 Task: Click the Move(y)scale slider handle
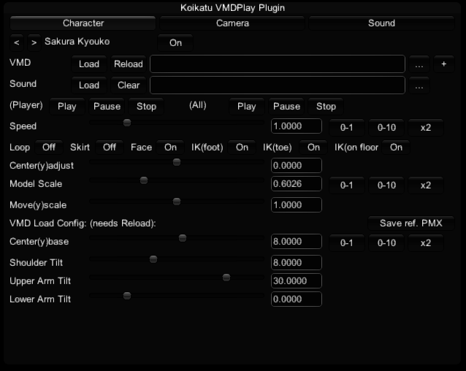coord(177,202)
